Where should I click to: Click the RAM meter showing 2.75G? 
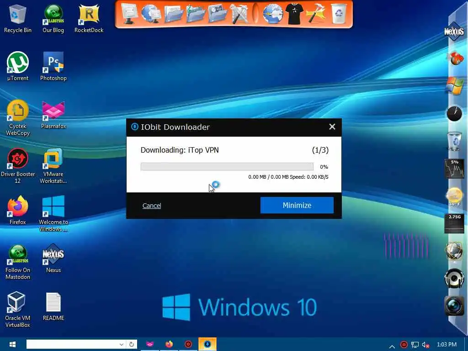(x=455, y=223)
